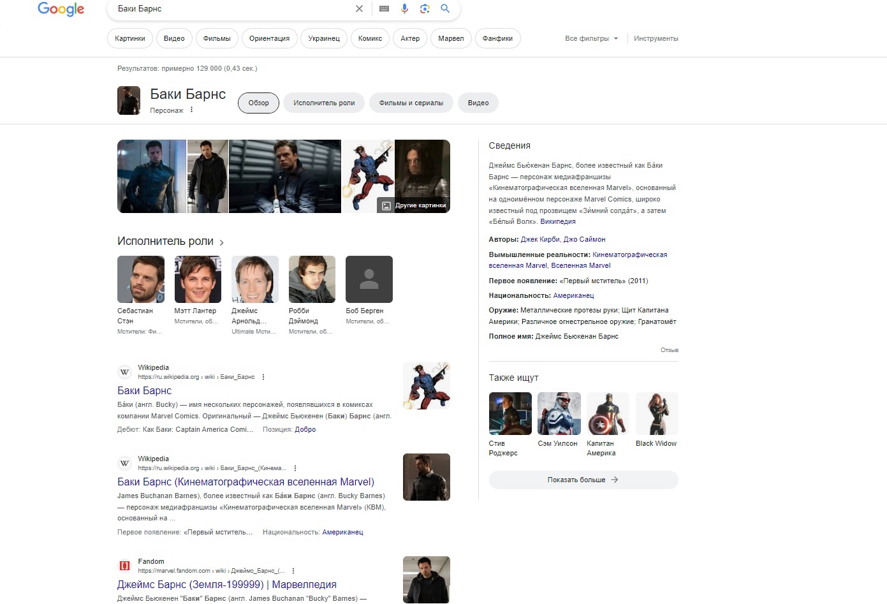Click Показать больше button

tap(583, 480)
